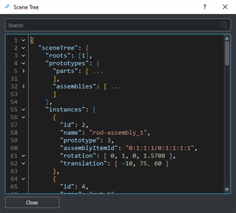Click the folded ellipsis after "parts"
Viewport: 236px width, 213px height.
tap(98, 72)
